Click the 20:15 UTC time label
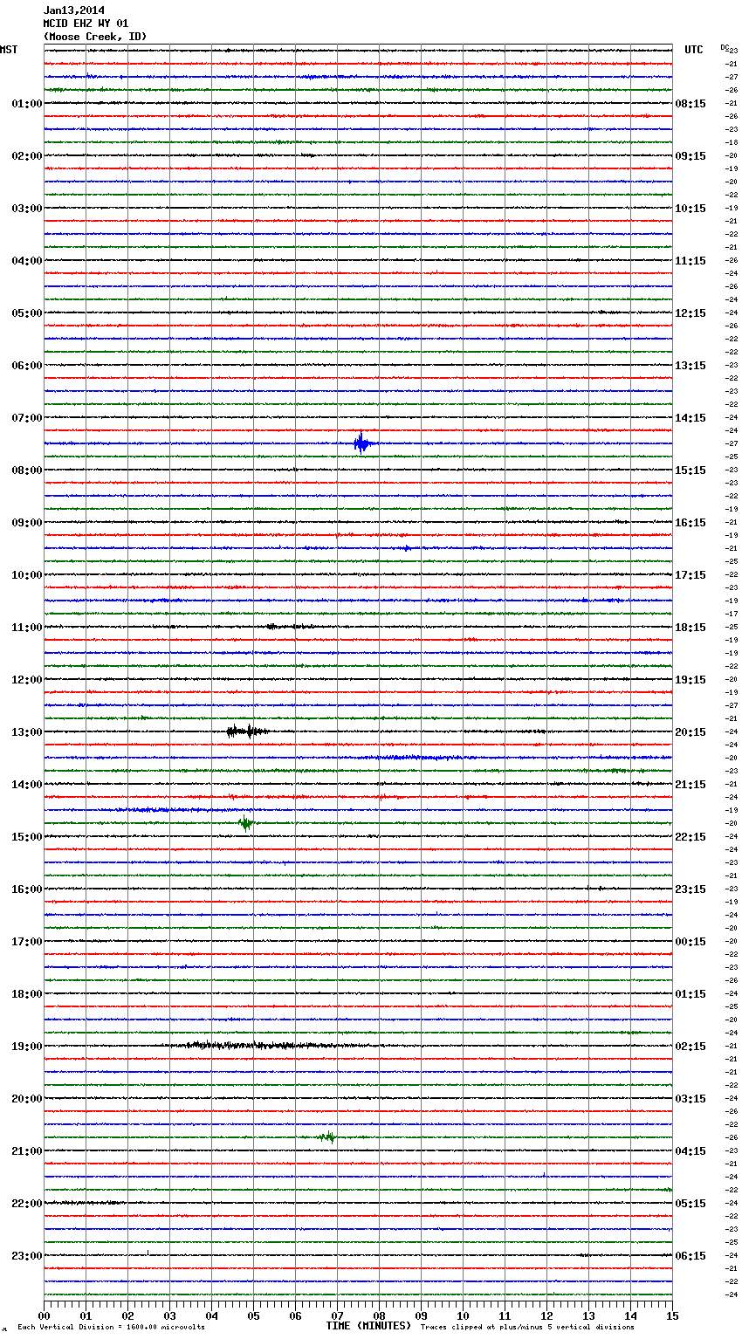 click(x=690, y=732)
